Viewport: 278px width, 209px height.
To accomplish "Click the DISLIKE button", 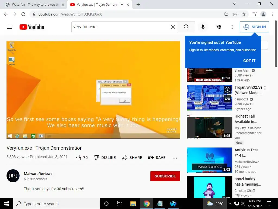I will (105, 158).
